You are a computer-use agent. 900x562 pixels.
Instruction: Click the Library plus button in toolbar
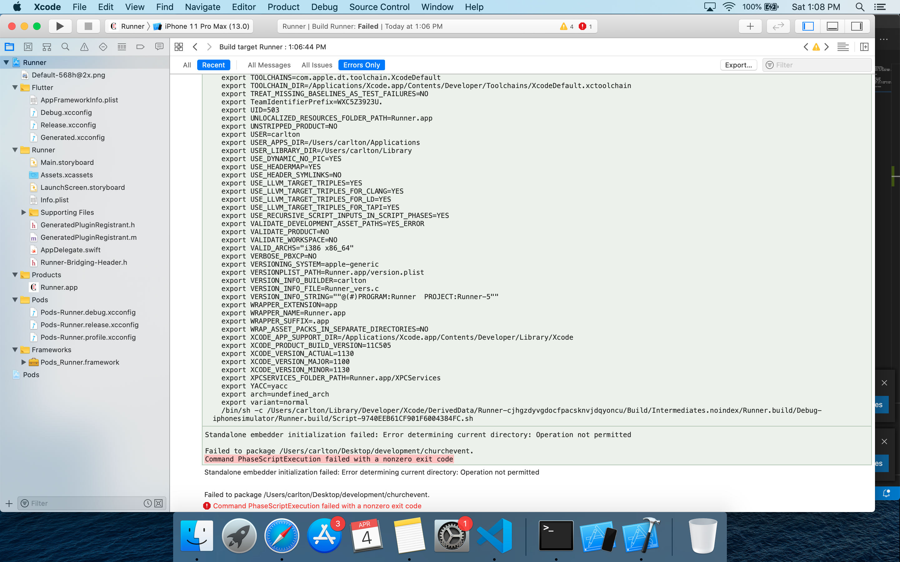(x=750, y=26)
